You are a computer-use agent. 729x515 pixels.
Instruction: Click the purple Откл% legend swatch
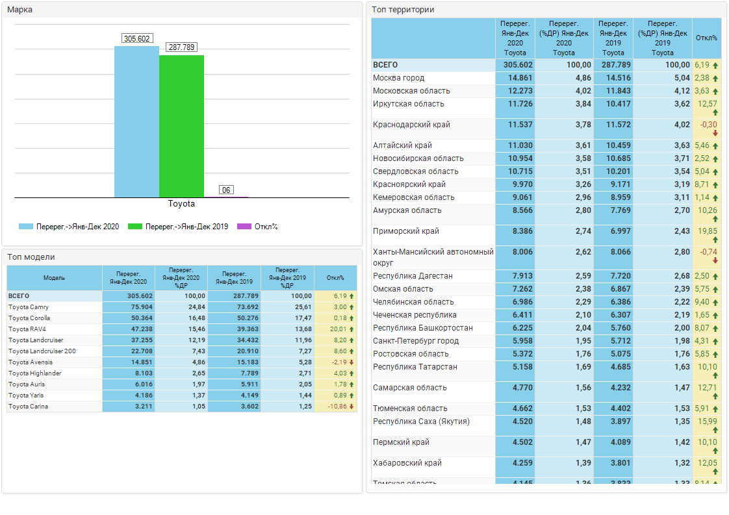(x=244, y=227)
